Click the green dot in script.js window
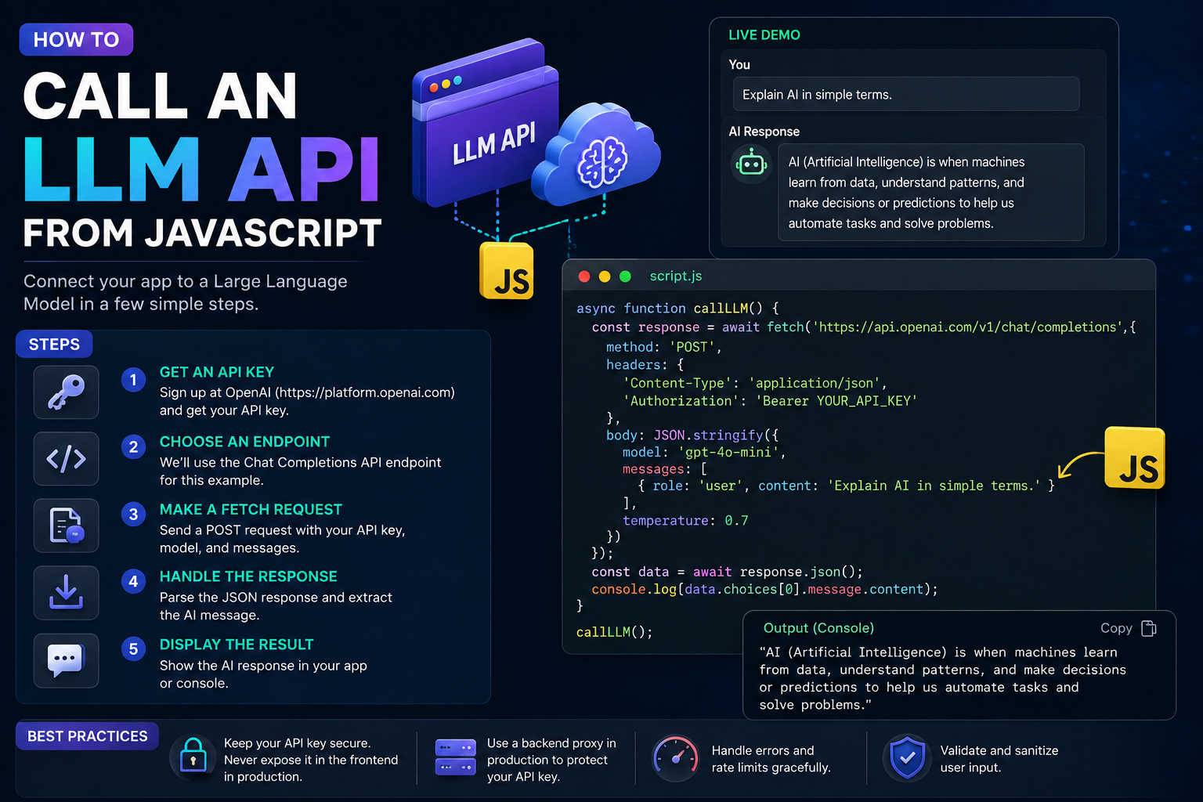The height and width of the screenshot is (802, 1203). [625, 276]
